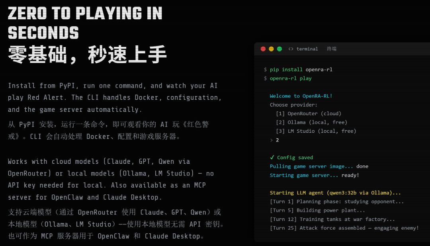Screen dimensions: 430x246
Task: Select option '[1] OpenRouter (cloud)'
Action: 309,114
